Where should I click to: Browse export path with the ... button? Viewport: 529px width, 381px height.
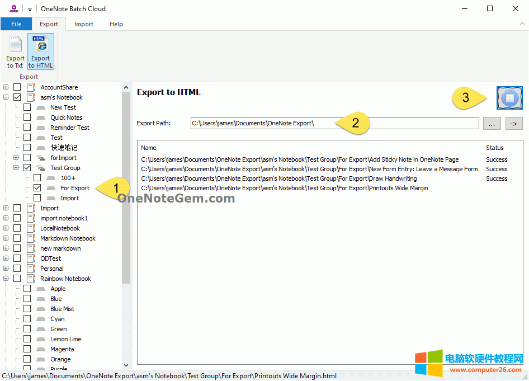[x=492, y=123]
